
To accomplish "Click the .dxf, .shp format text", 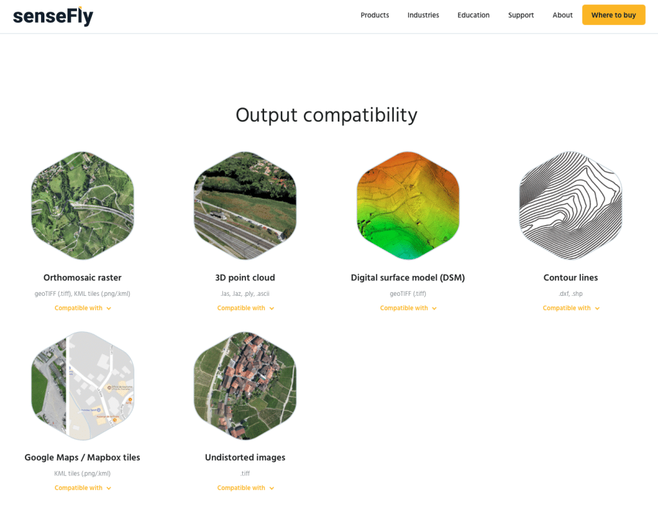I will coord(571,294).
